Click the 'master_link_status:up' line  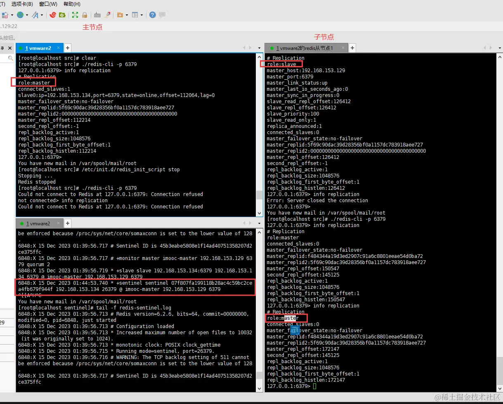tap(297, 83)
